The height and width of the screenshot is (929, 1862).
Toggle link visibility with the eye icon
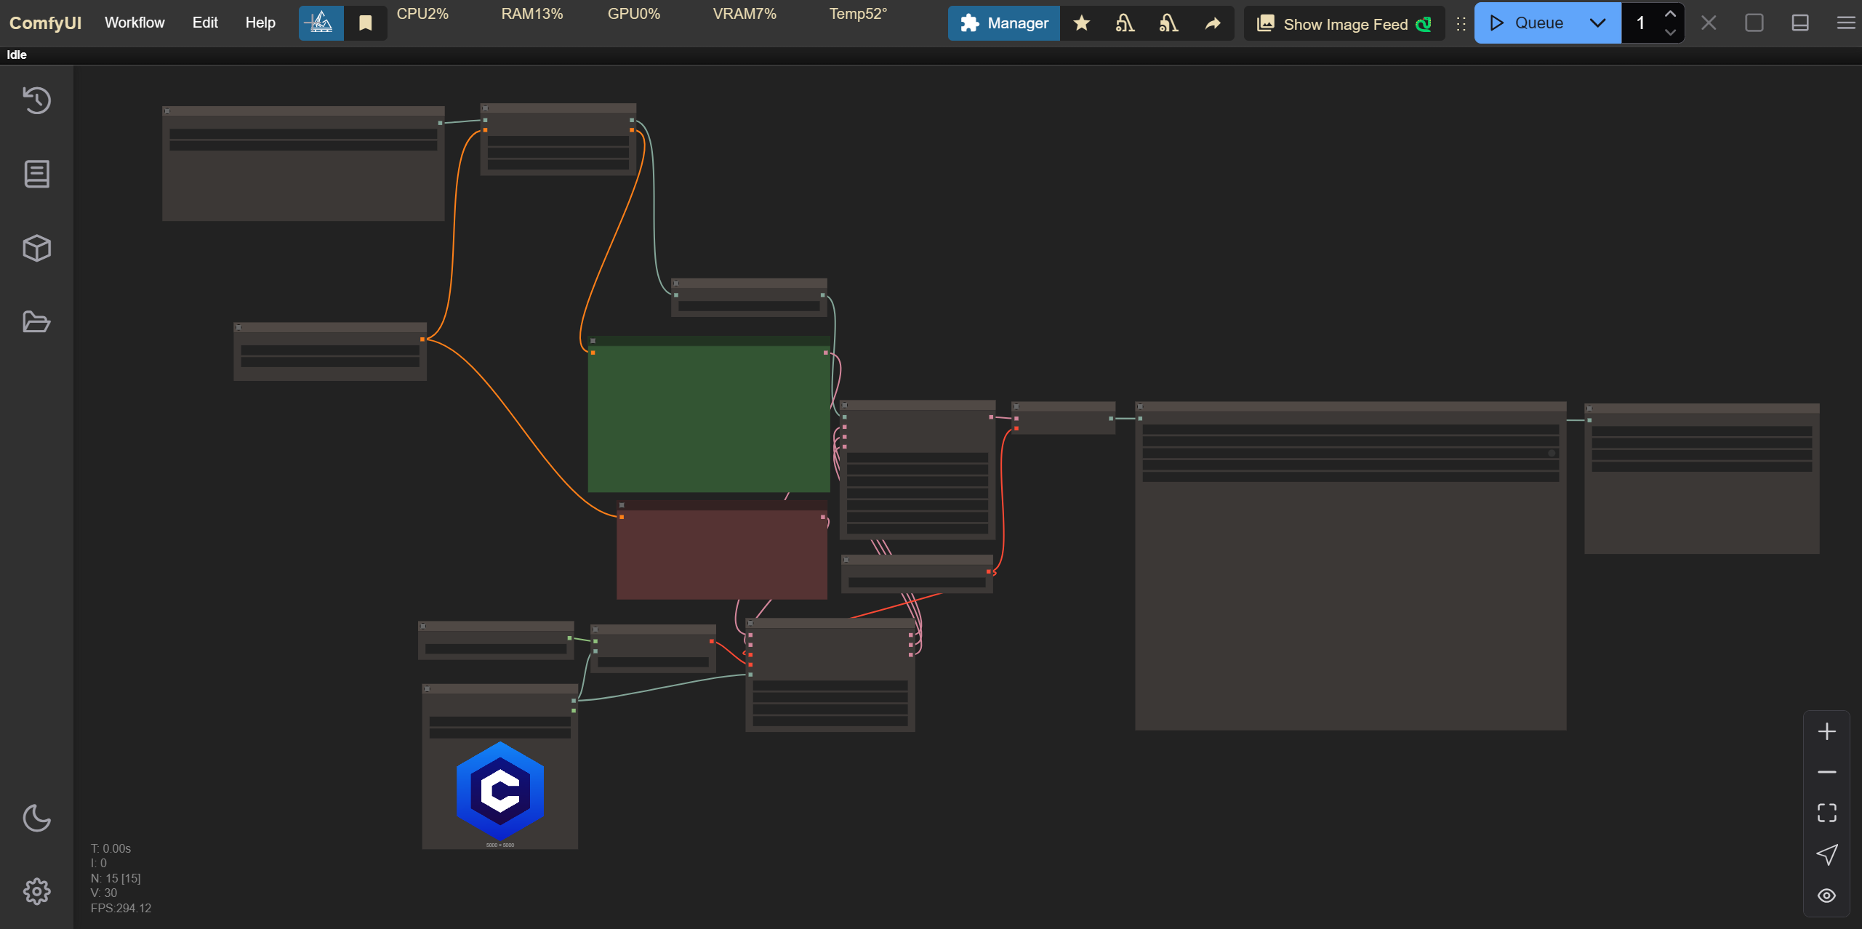(1826, 896)
